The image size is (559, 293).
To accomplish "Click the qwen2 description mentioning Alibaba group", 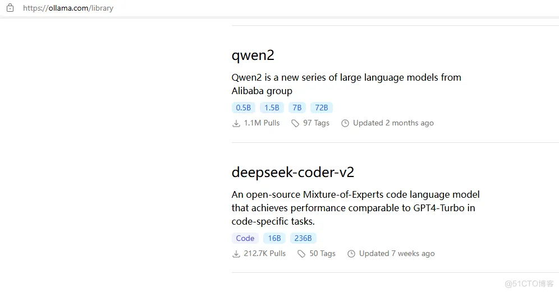I will click(346, 84).
